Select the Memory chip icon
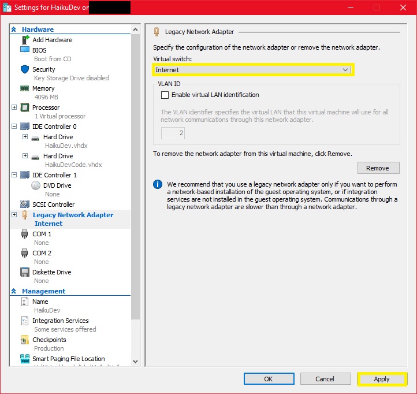This screenshot has width=417, height=394. (x=25, y=88)
